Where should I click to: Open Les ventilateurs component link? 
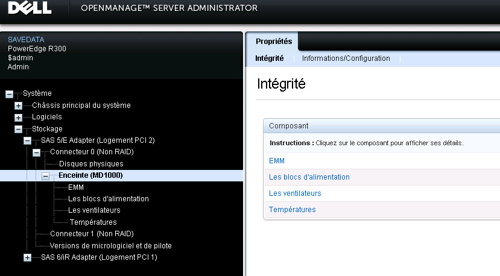tap(295, 193)
